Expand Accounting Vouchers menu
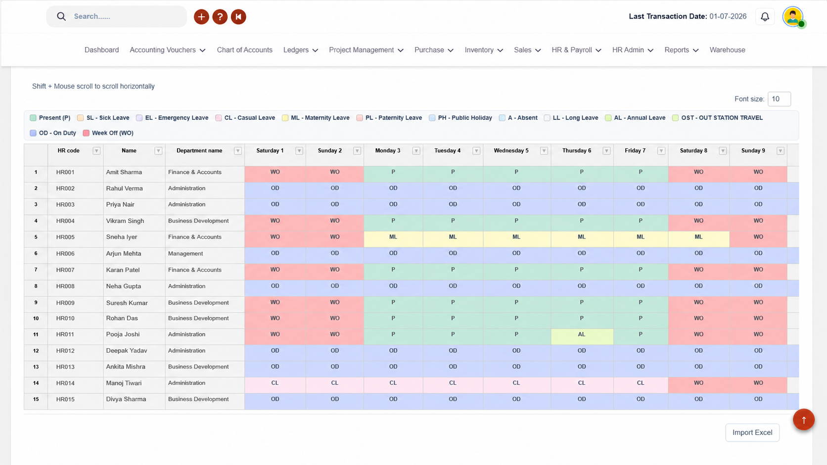 click(x=168, y=50)
